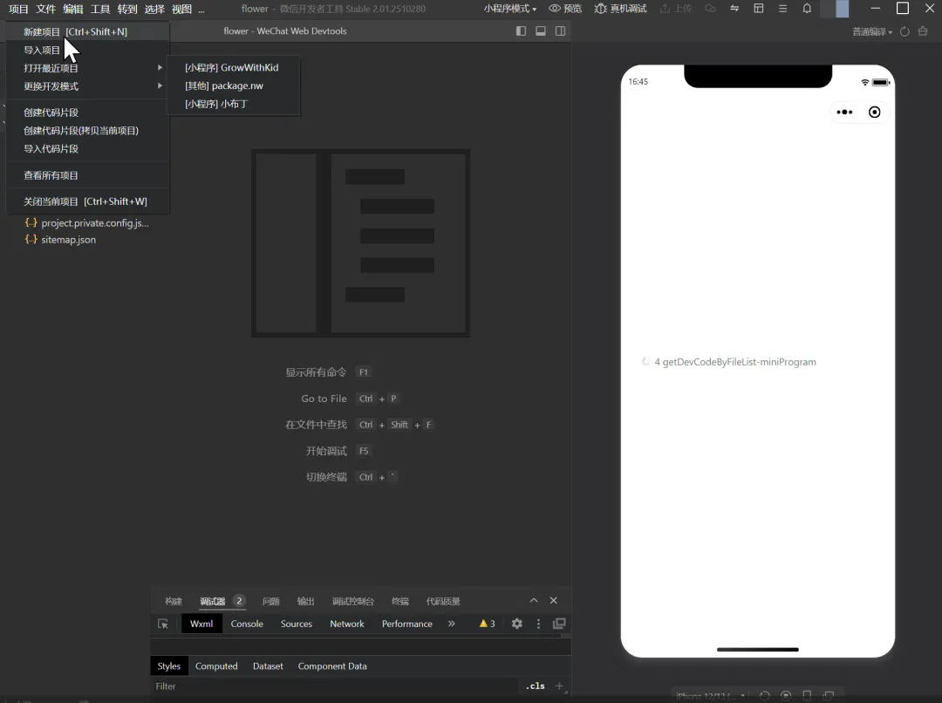Image resolution: width=942 pixels, height=703 pixels.
Task: Switch to the 构建 panel tab
Action: pos(174,602)
